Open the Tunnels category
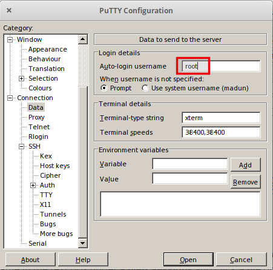 [53, 214]
